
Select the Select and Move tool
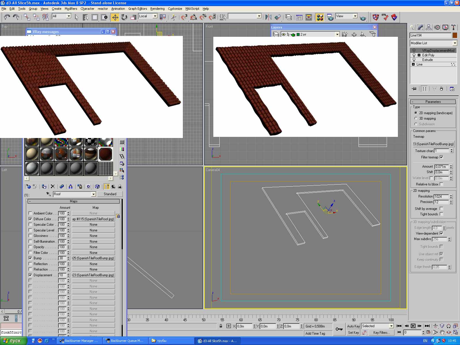115,17
